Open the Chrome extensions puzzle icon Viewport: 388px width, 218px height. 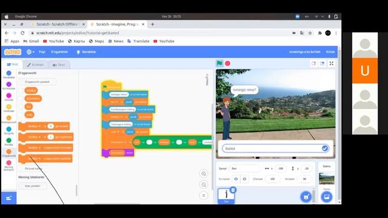(319, 33)
